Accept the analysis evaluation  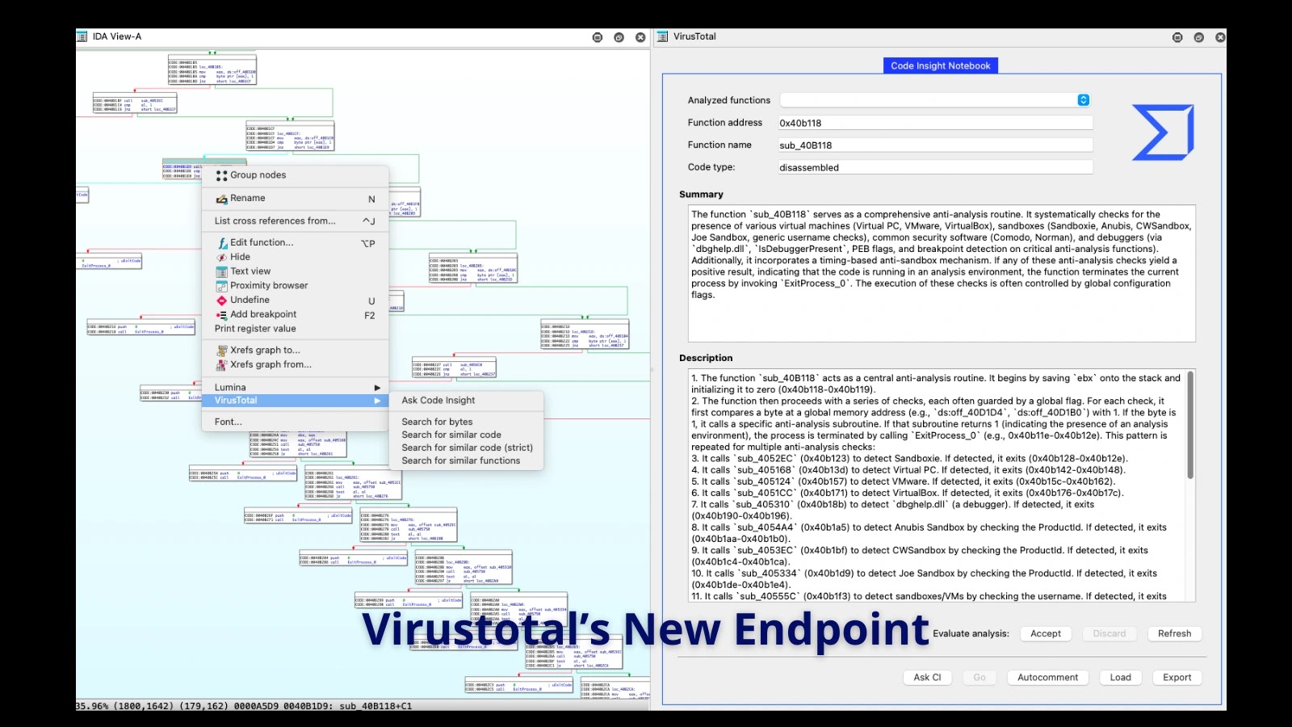1046,634
